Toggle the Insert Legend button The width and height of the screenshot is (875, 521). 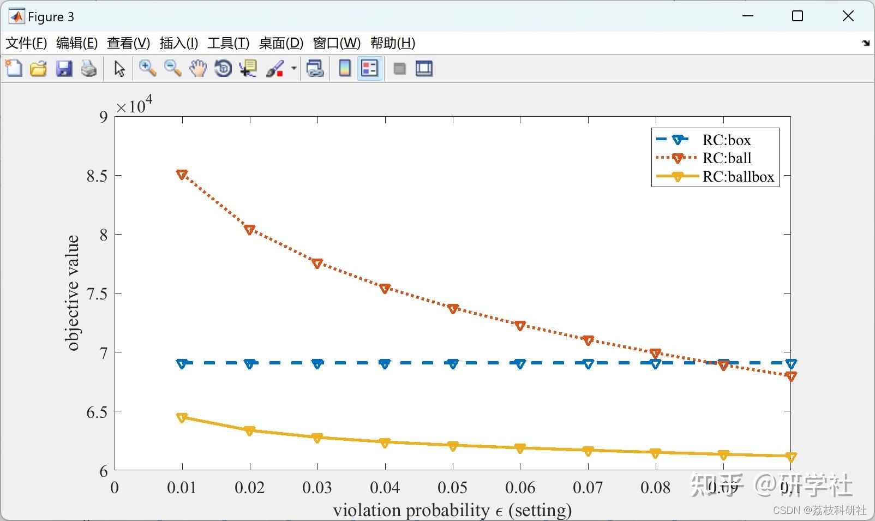370,69
